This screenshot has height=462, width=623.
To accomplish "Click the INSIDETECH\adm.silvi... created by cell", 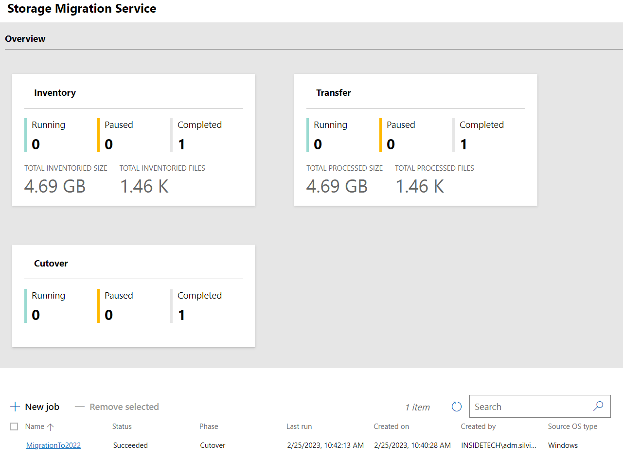I will pos(499,445).
